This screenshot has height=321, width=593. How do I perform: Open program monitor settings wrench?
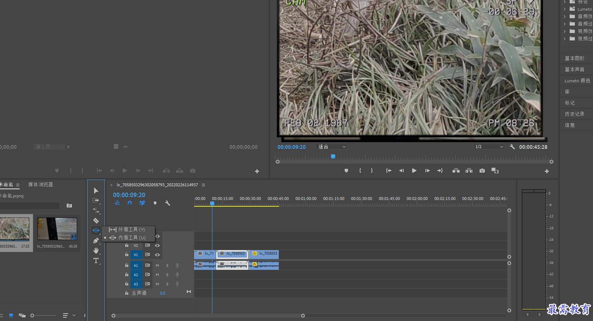[512, 147]
